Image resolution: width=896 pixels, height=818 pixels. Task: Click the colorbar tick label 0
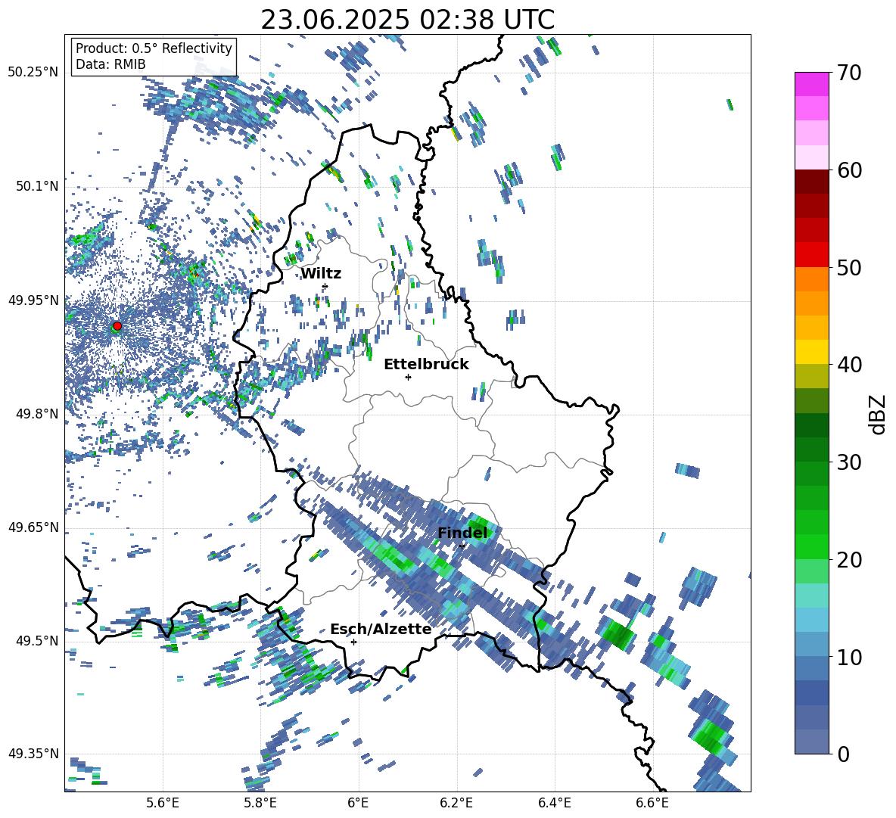[x=843, y=754]
